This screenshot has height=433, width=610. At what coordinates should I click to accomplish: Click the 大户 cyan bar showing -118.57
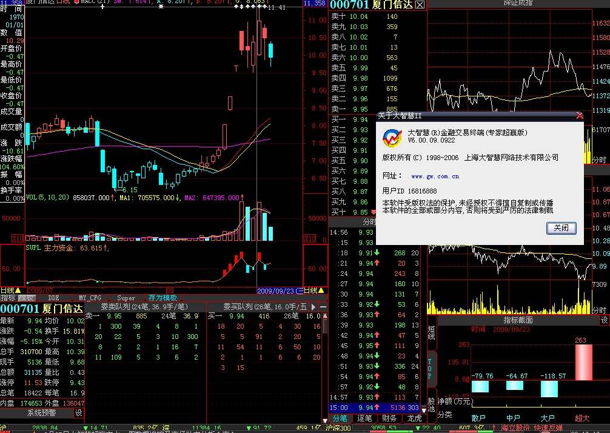tap(549, 389)
